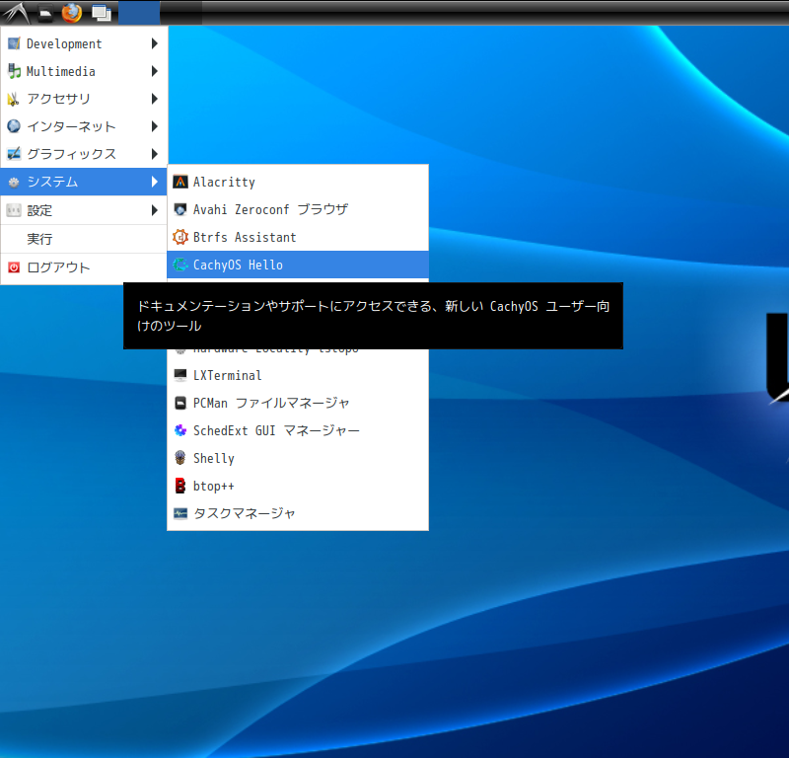Expand arrow next to 設定
The width and height of the screenshot is (789, 758).
pyautogui.click(x=155, y=210)
